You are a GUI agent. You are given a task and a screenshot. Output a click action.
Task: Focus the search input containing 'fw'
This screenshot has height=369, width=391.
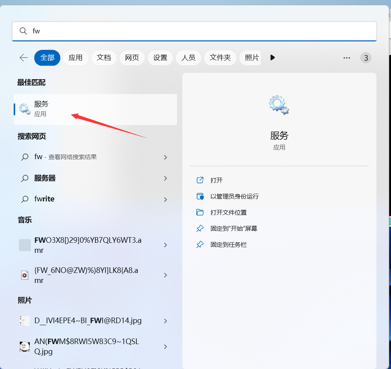194,31
